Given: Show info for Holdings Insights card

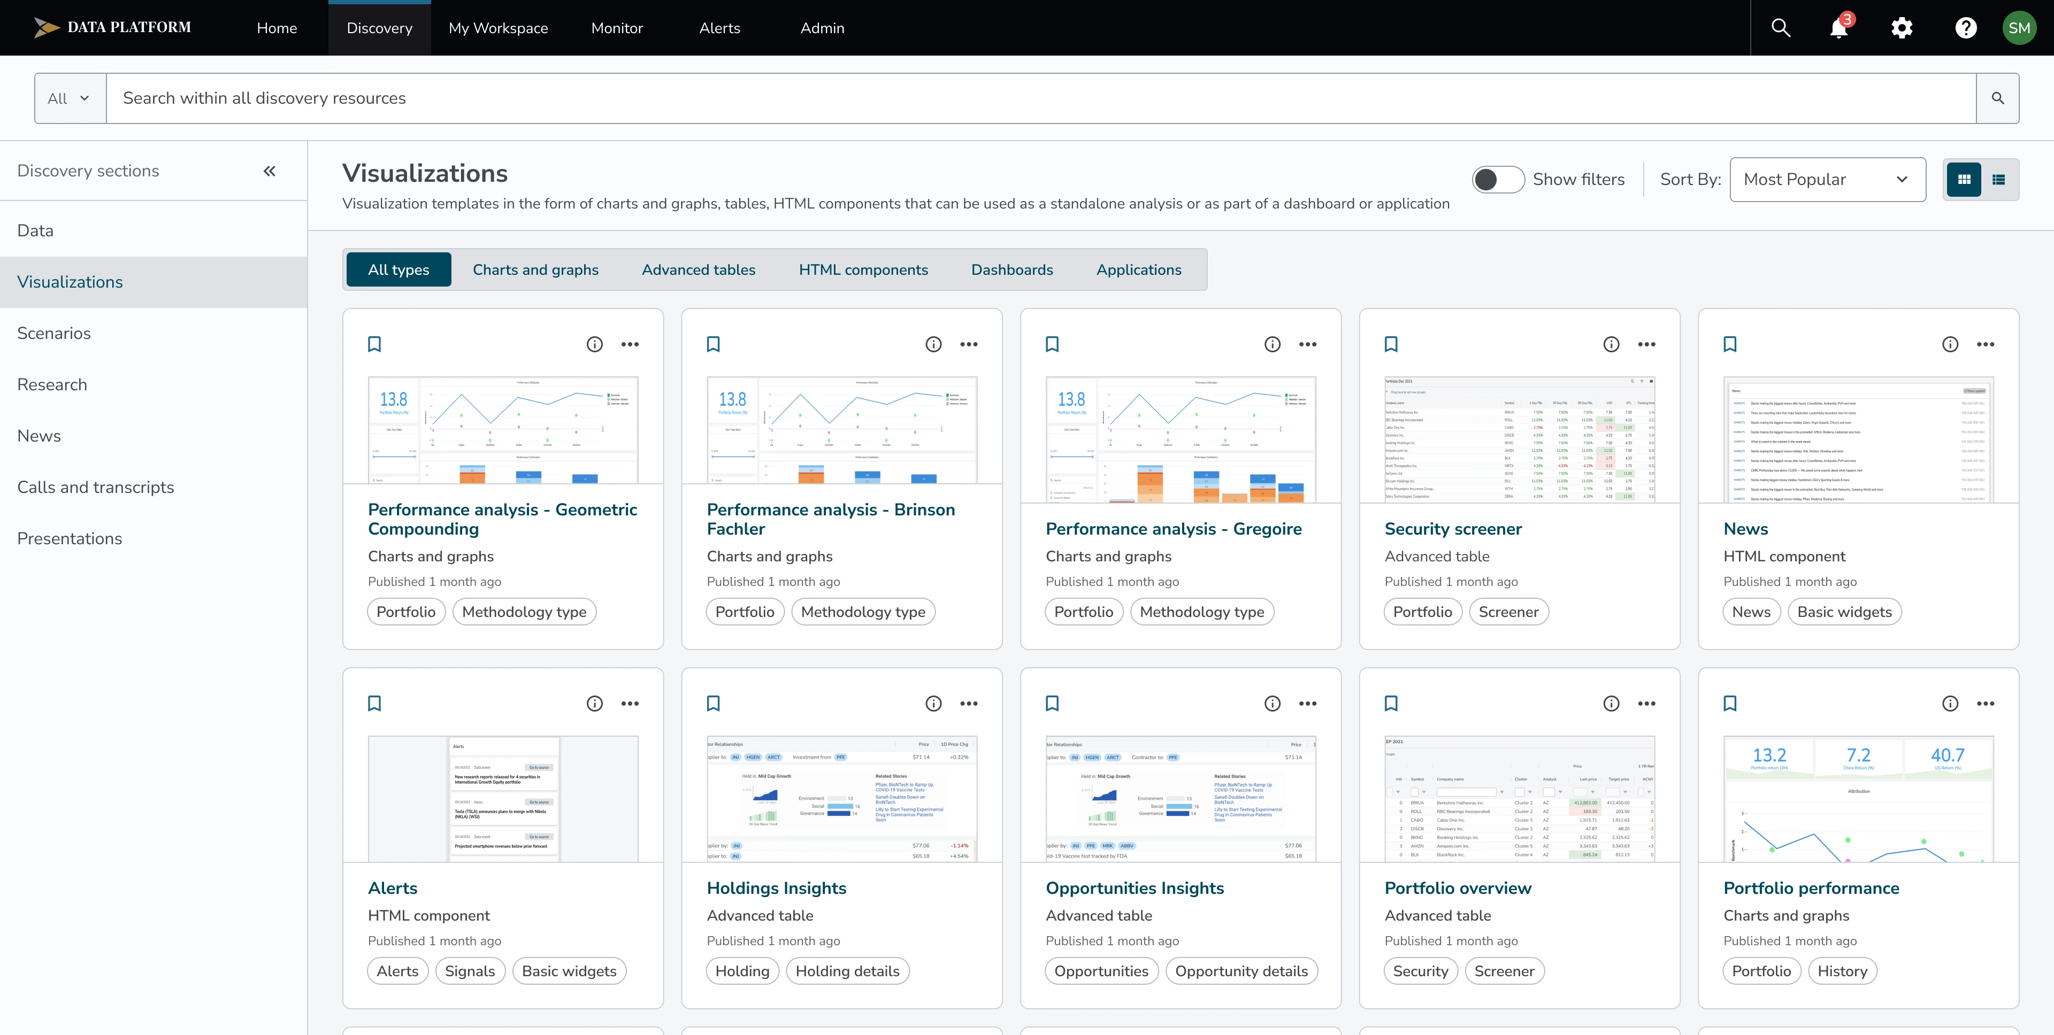Looking at the screenshot, I should [x=933, y=704].
